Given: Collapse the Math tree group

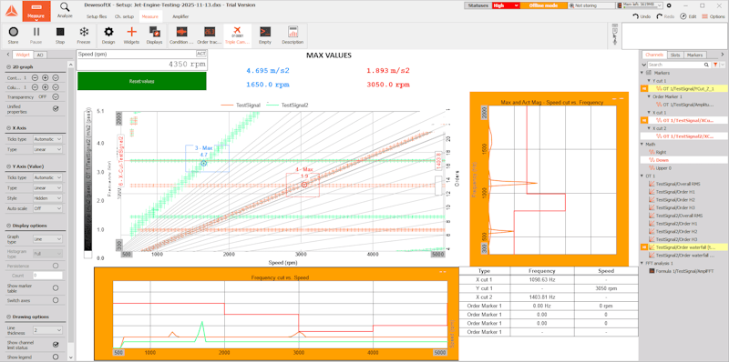Looking at the screenshot, I should click(x=643, y=144).
